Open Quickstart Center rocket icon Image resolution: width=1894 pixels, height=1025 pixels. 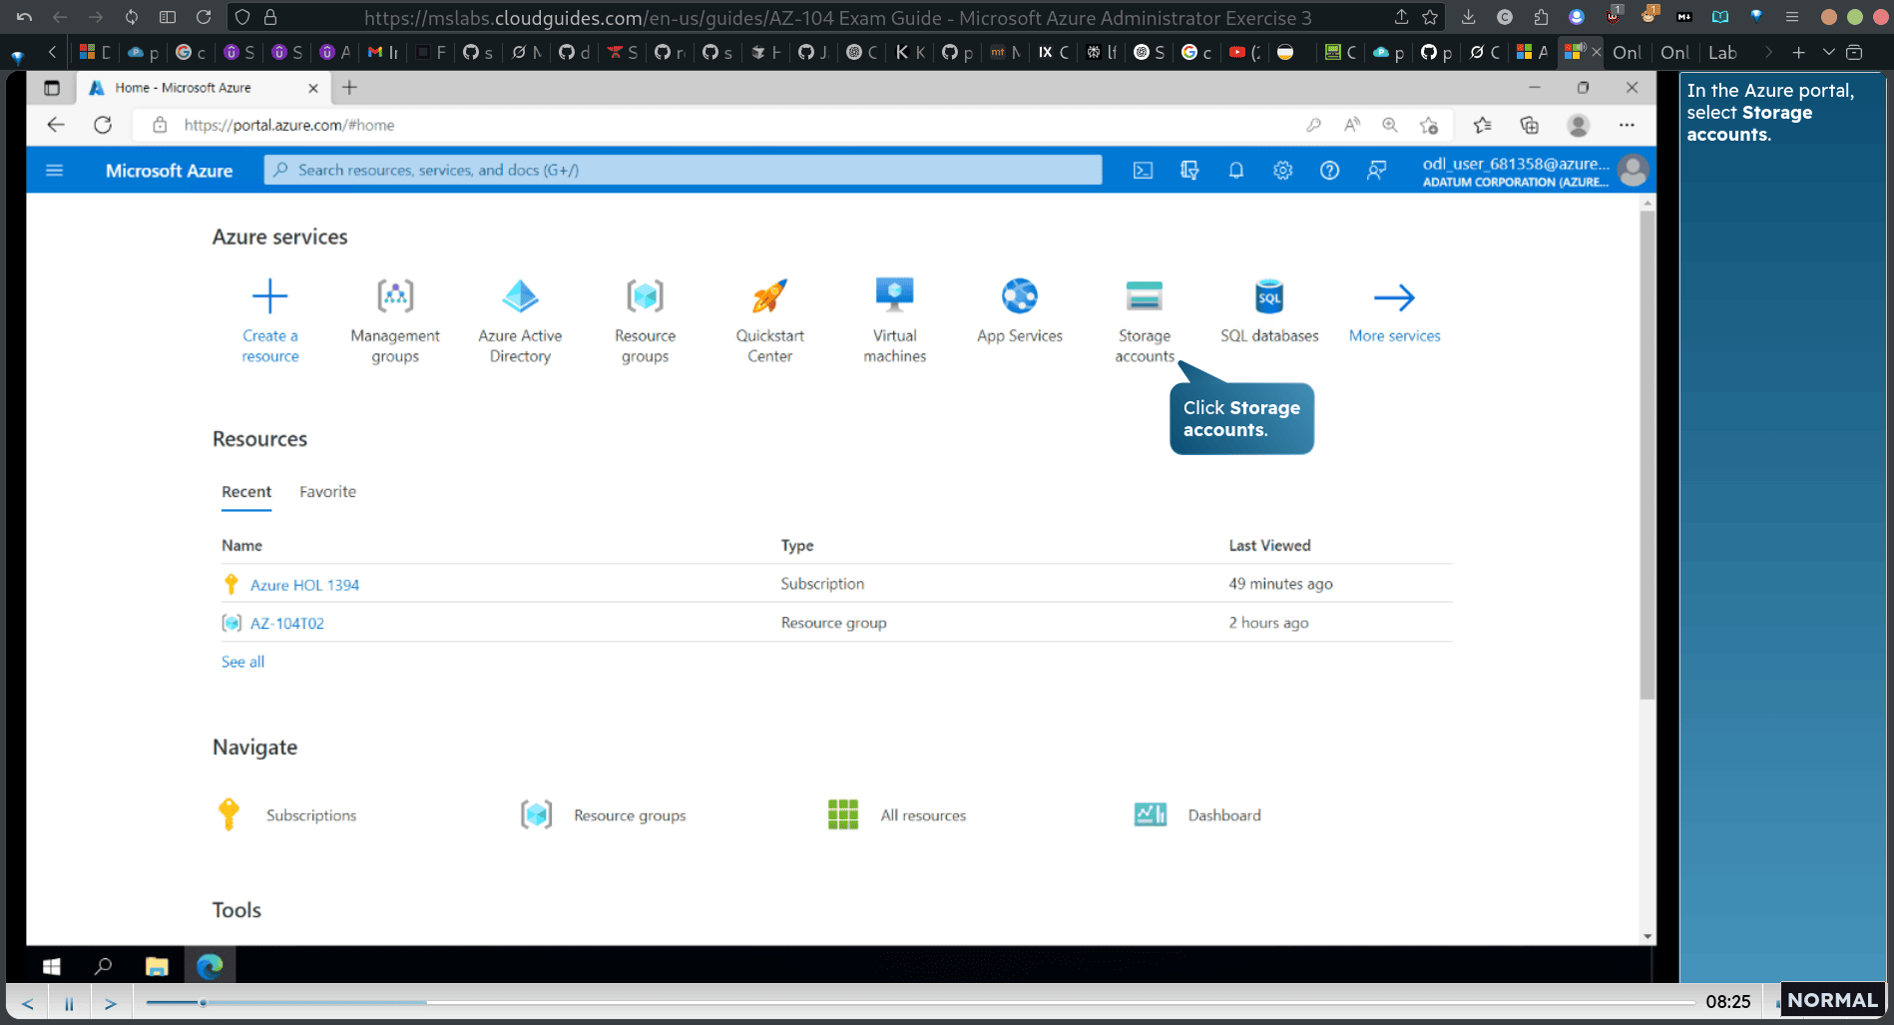(x=769, y=296)
